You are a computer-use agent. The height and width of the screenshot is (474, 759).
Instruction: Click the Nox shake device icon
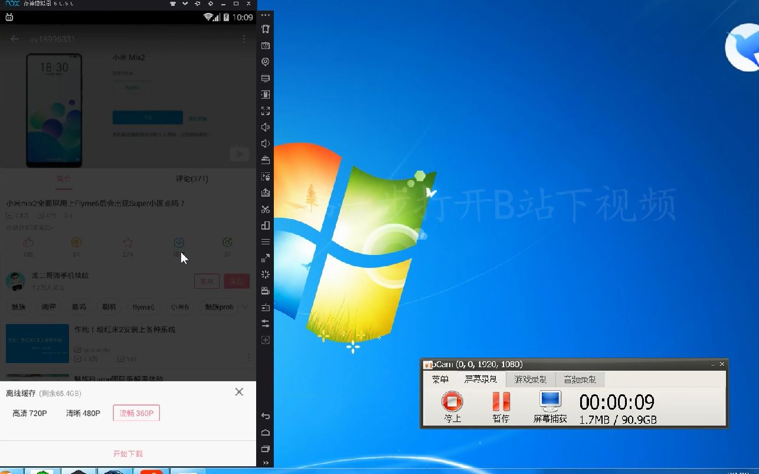pyautogui.click(x=266, y=29)
